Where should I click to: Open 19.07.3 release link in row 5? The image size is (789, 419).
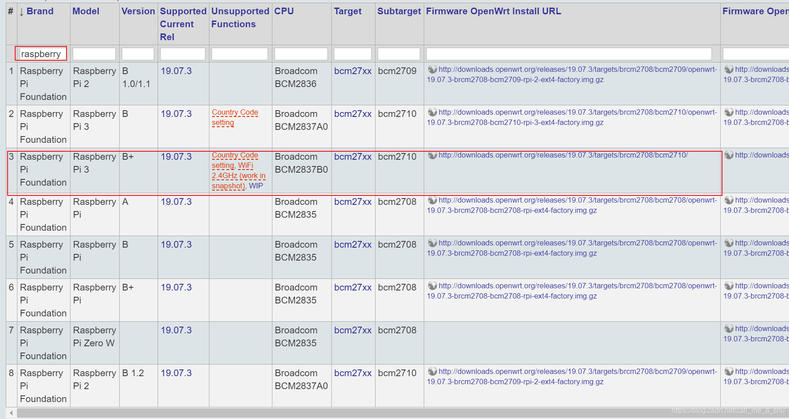point(176,245)
